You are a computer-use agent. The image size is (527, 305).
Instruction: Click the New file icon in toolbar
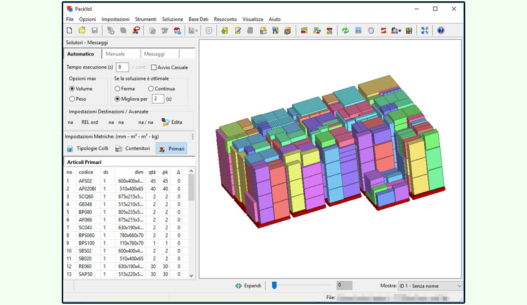[x=69, y=31]
